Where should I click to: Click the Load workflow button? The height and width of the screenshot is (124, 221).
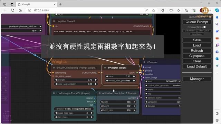coord(197,45)
